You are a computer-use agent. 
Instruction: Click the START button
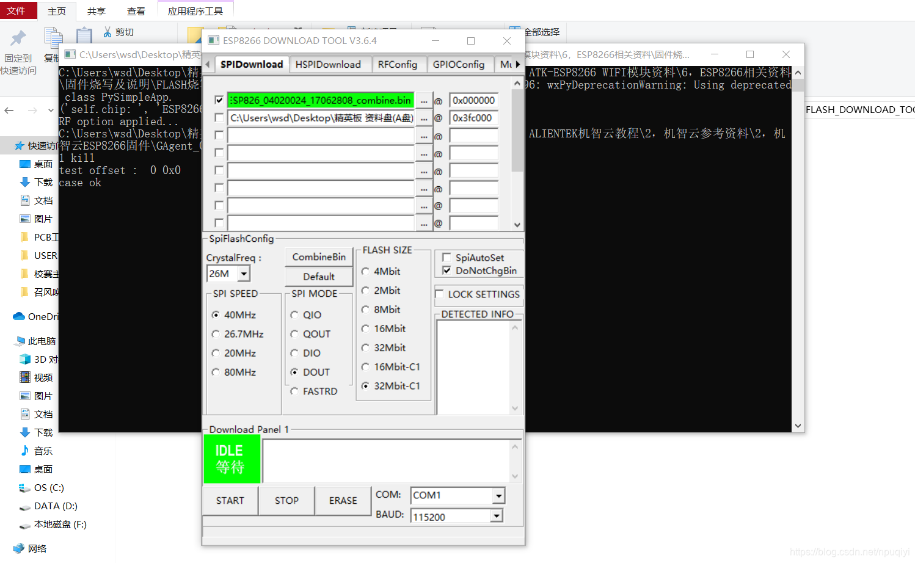230,501
